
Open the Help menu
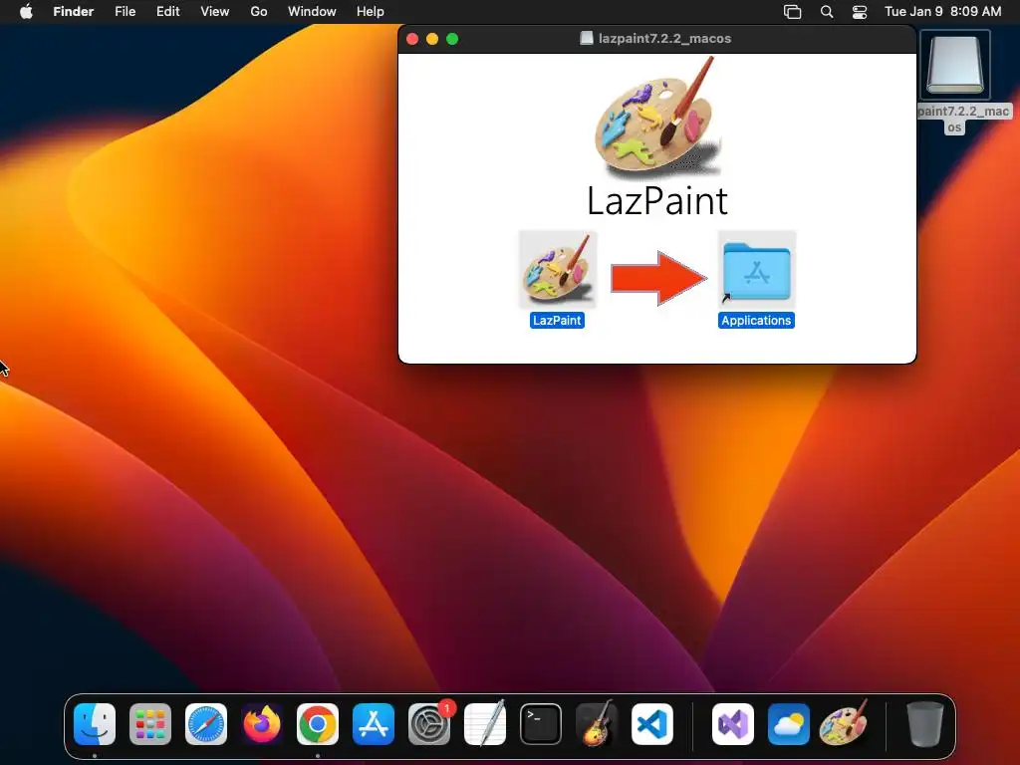click(x=371, y=12)
